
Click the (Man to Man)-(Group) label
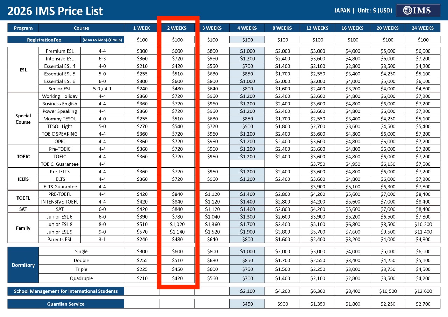click(x=103, y=40)
